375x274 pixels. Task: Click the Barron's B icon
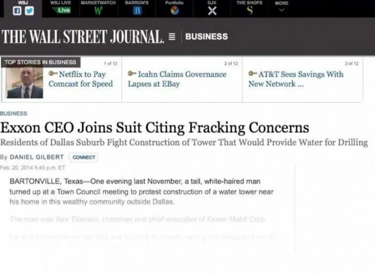click(x=136, y=10)
